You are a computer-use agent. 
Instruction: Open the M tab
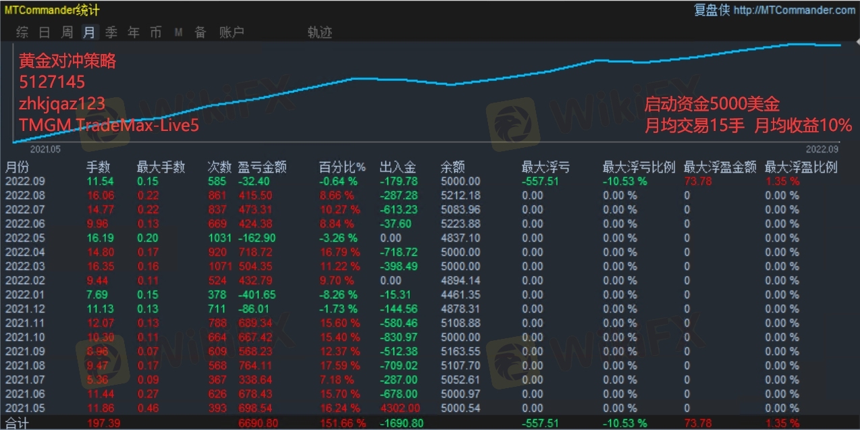pos(178,32)
